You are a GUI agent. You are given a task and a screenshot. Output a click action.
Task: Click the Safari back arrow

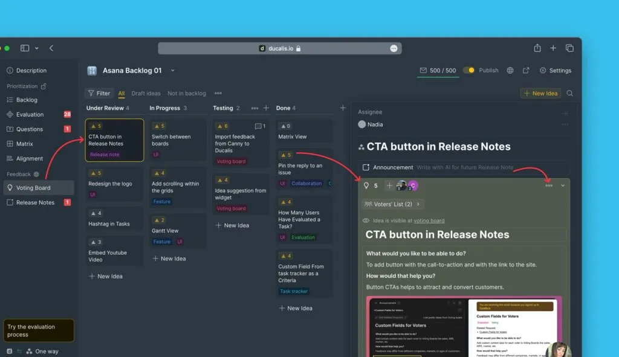(x=51, y=48)
